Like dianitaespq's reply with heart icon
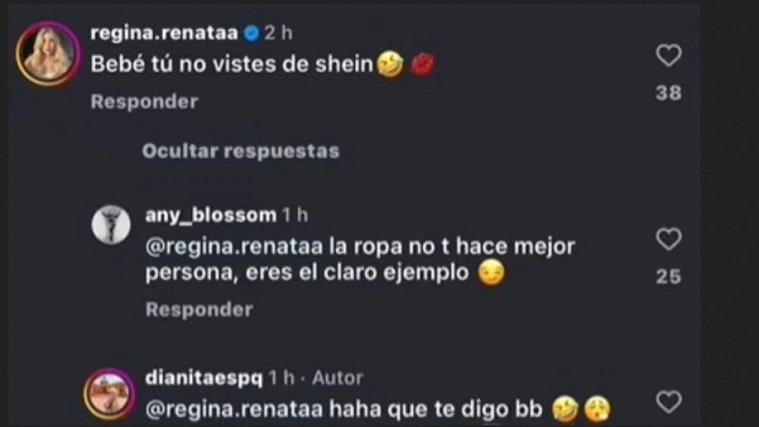 tap(669, 401)
